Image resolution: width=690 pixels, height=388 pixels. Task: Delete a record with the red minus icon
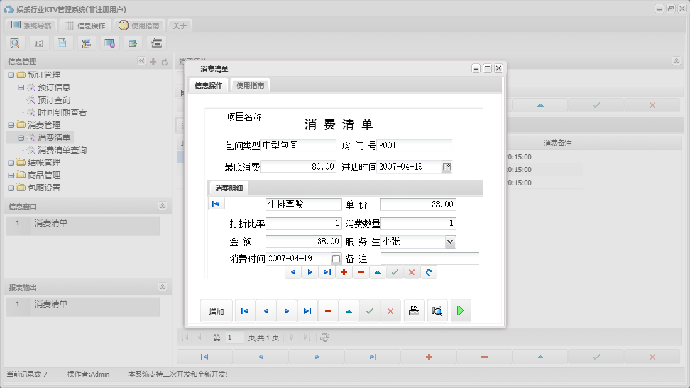click(x=361, y=272)
